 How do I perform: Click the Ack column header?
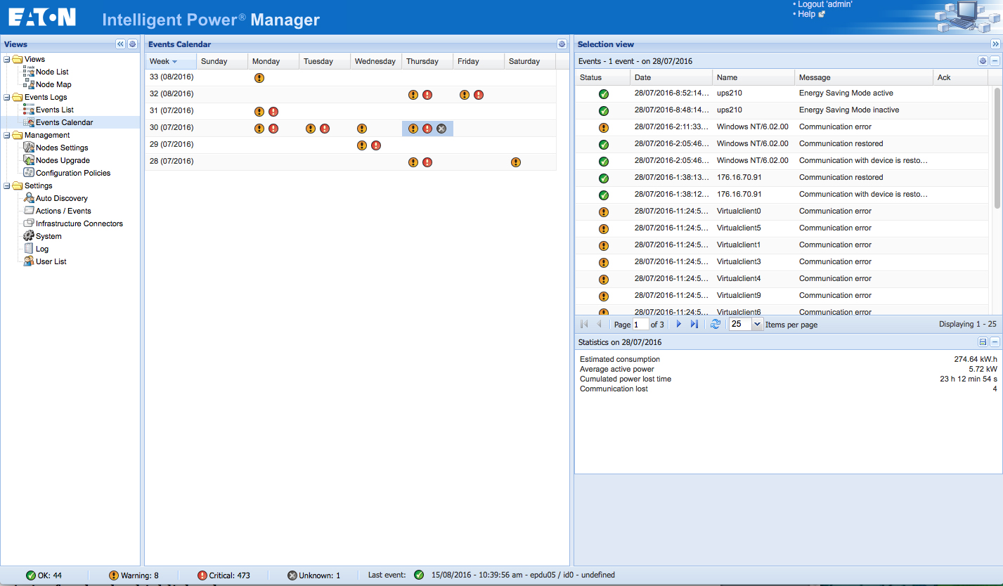tap(961, 77)
